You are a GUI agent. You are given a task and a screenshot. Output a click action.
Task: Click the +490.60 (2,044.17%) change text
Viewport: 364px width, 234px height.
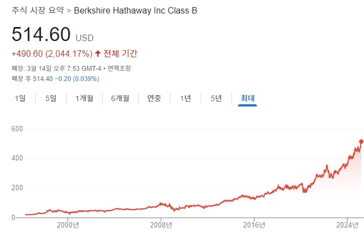click(x=51, y=54)
